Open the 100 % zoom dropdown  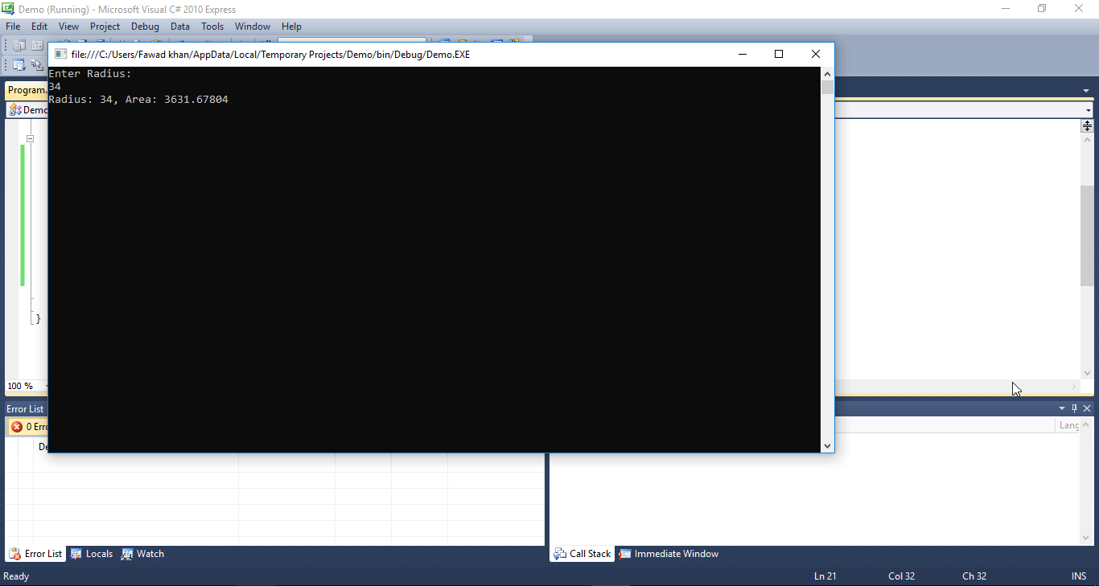coord(27,387)
